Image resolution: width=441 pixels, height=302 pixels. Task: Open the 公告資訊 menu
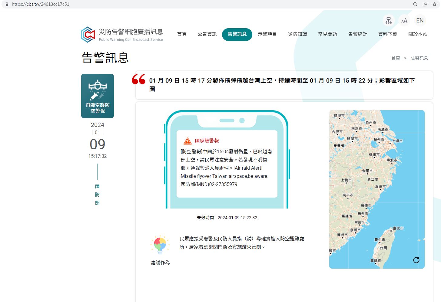click(207, 34)
